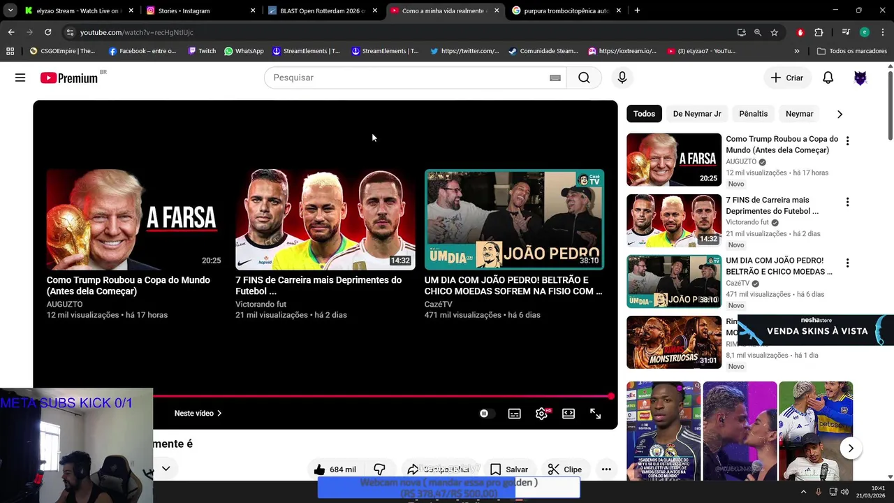
Task: Select the De Neymar Jr filter chip
Action: 696,114
